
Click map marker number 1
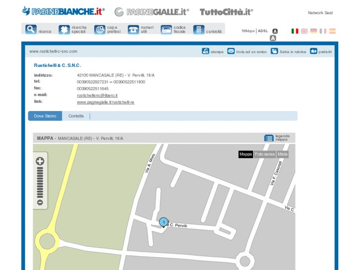164,222
